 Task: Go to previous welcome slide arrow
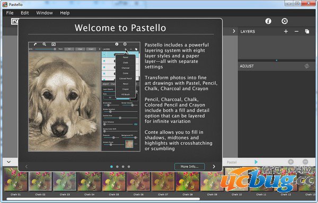tap(26, 166)
